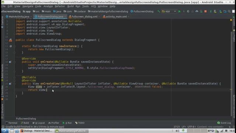Switch to MainActivity.java tab
Screen dimensions: 236x133
pyautogui.click(x=19, y=17)
